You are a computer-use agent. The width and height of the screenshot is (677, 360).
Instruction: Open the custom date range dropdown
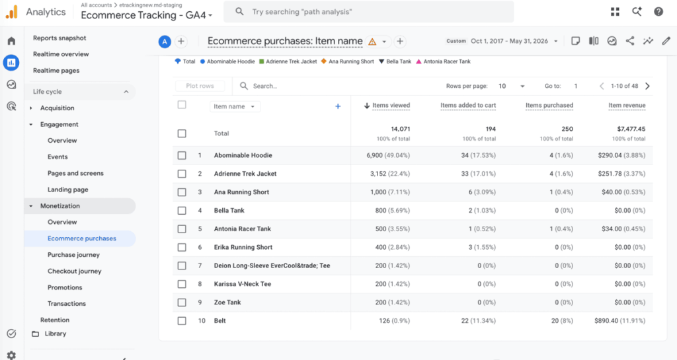(x=502, y=42)
